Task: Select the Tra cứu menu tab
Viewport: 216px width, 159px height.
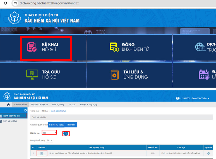Action: (x=72, y=105)
